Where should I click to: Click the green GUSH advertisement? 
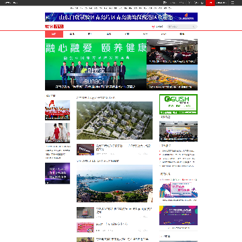click(x=178, y=104)
